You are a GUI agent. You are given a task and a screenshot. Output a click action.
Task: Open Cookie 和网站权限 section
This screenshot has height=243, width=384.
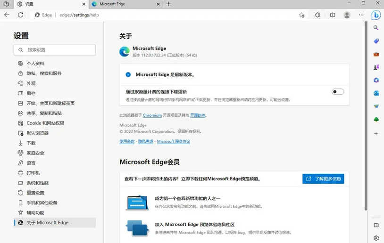pyautogui.click(x=55, y=123)
